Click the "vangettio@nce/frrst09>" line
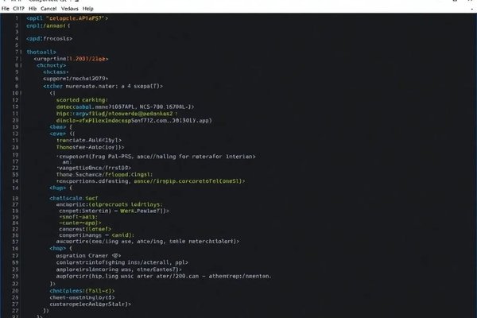Viewport: 477px width, 318px height. pyautogui.click(x=94, y=168)
